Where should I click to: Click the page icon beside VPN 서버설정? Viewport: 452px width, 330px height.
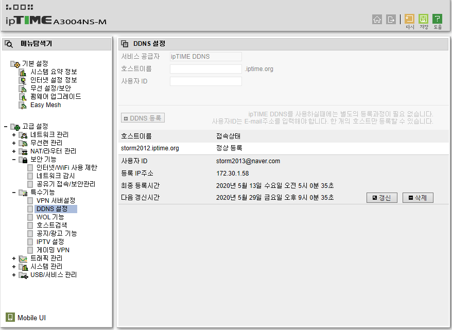(30, 201)
